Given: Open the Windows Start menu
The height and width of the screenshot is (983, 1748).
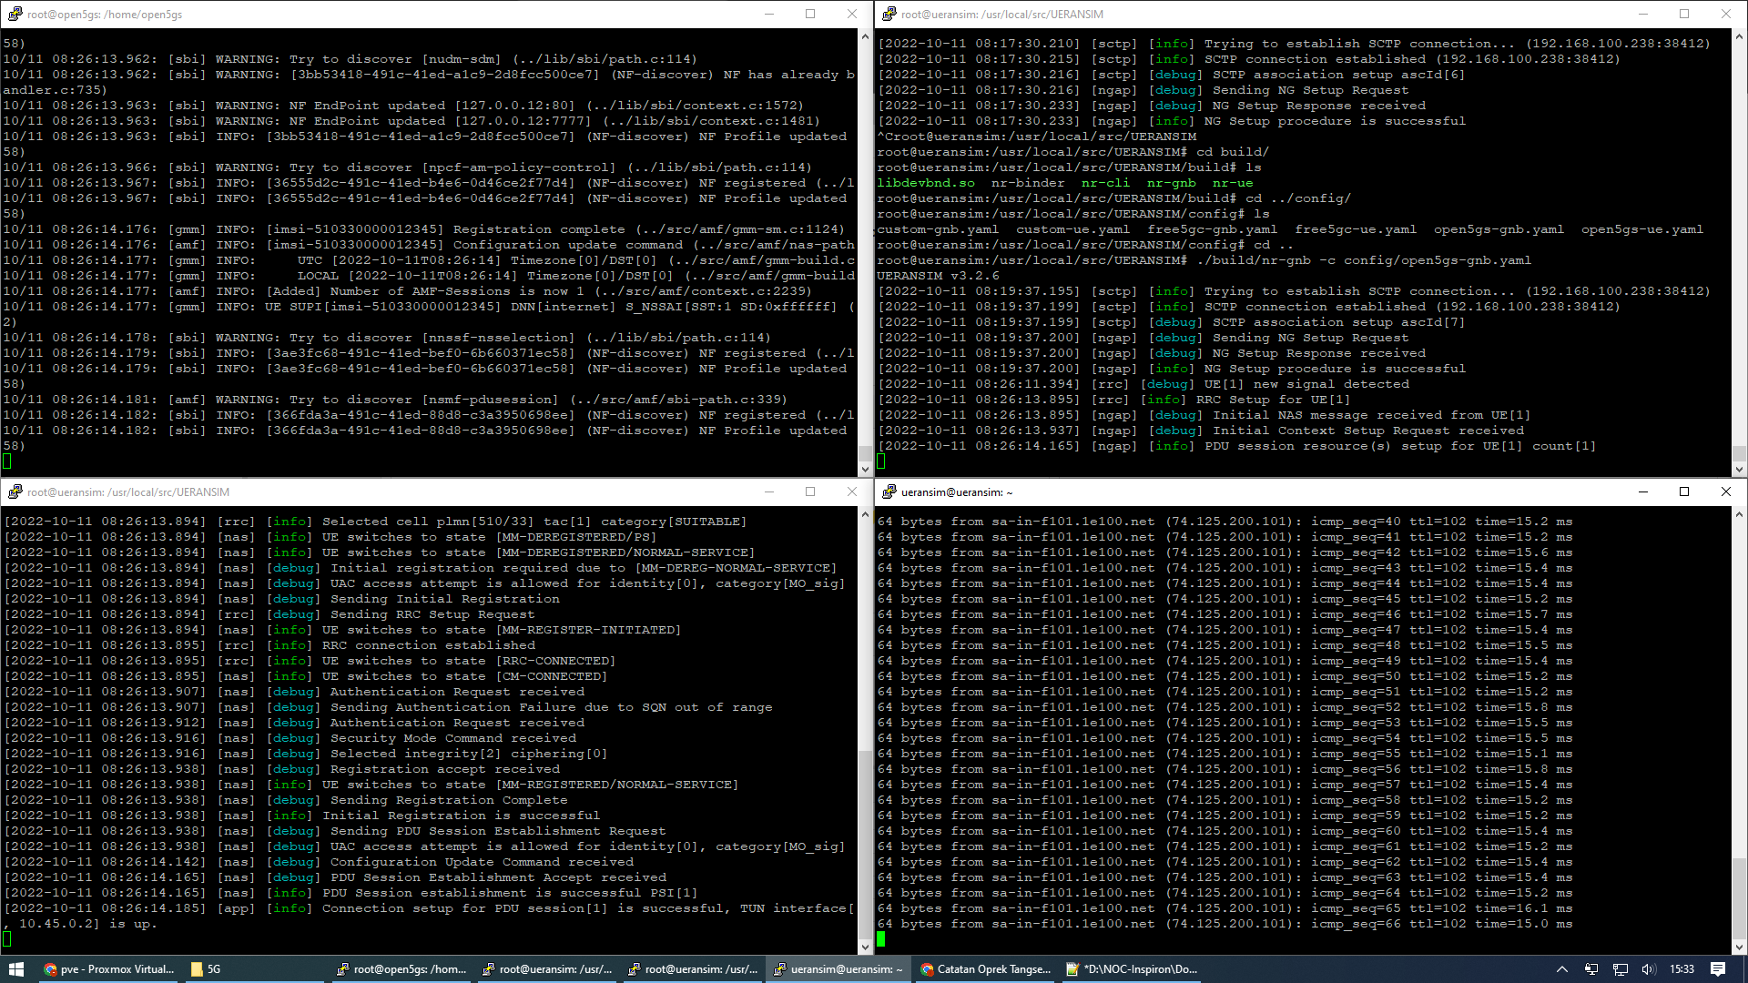Looking at the screenshot, I should click(x=15, y=969).
